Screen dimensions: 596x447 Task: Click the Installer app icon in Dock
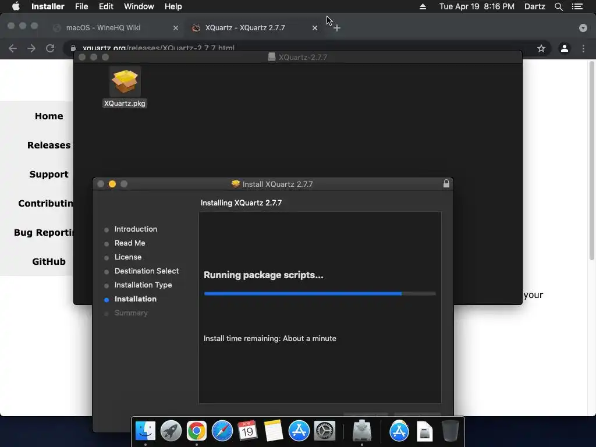point(362,431)
